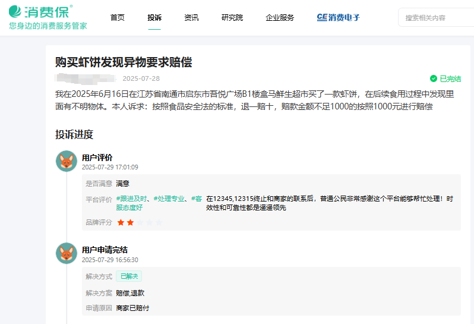Open the CE消费电子 link
474x324 pixels.
[x=338, y=18]
